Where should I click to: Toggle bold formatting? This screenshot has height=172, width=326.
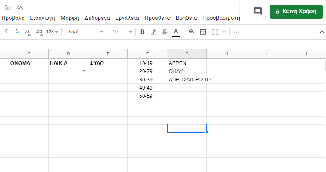click(143, 32)
